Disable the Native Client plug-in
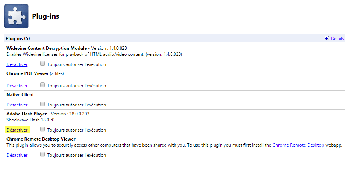The width and height of the screenshot is (349, 184). click(x=17, y=105)
